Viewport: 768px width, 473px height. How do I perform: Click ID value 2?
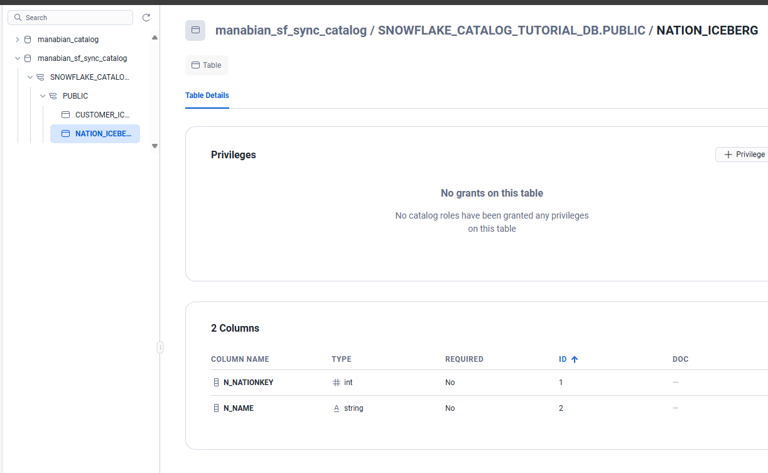click(x=561, y=408)
